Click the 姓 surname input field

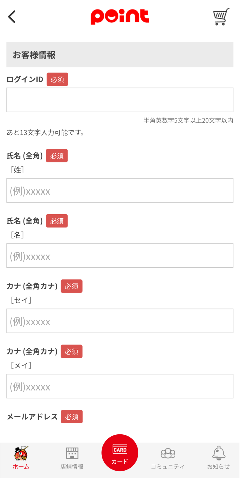tap(120, 190)
